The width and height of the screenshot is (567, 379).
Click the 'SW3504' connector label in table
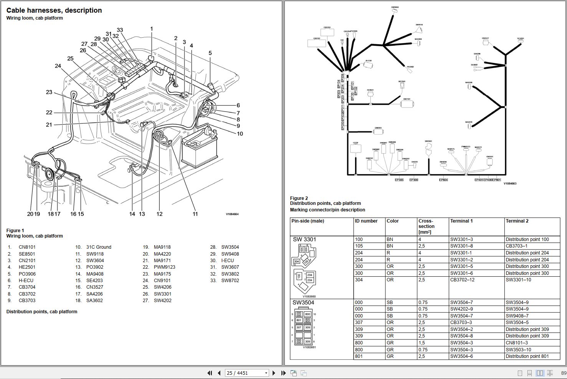pos(303,303)
